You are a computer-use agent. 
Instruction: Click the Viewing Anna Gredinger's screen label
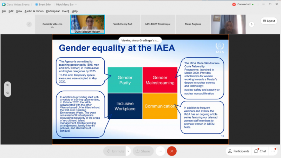point(140,40)
